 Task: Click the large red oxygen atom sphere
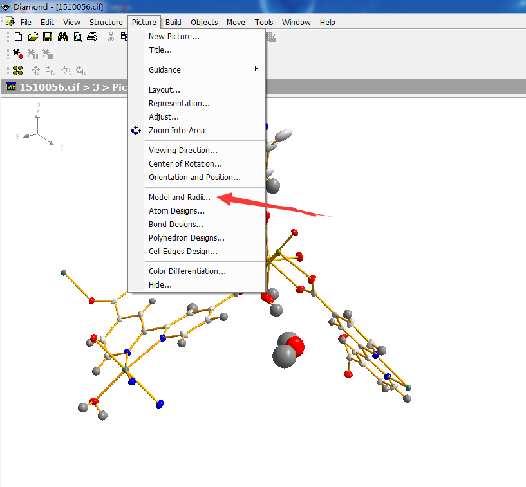(297, 346)
